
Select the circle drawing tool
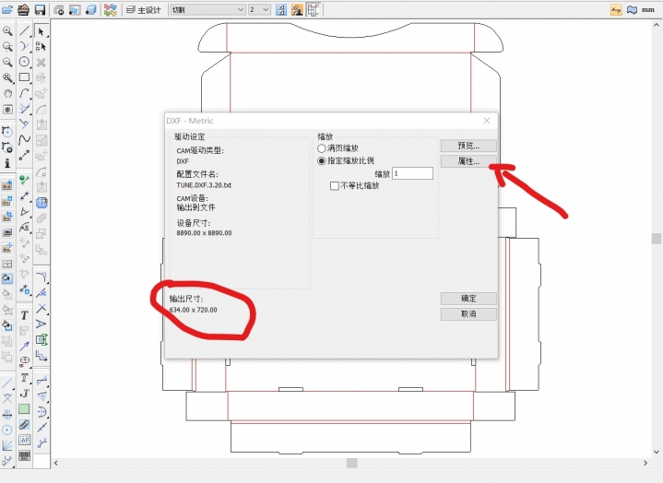[x=25, y=62]
